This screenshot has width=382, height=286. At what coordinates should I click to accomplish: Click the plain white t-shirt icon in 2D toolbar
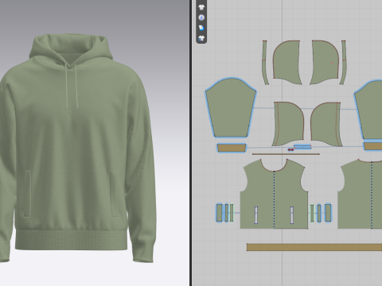(x=201, y=7)
